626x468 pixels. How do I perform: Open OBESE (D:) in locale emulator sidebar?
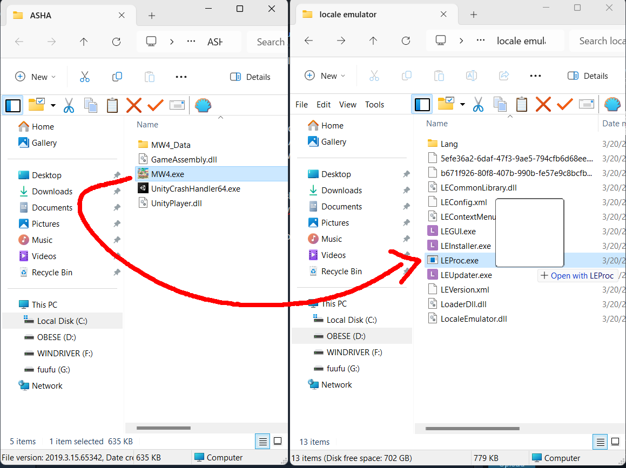[352, 336]
